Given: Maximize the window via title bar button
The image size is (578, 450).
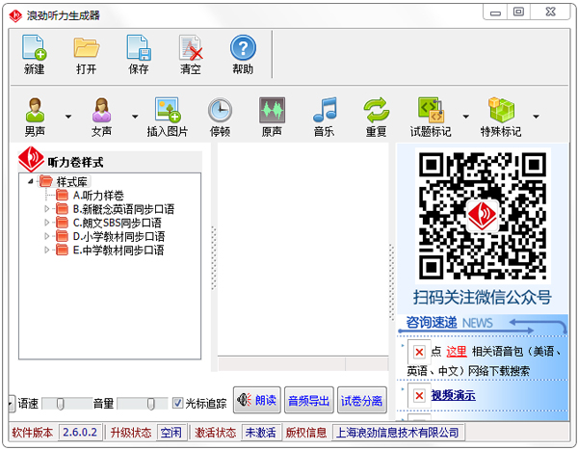Looking at the screenshot, I should 518,12.
